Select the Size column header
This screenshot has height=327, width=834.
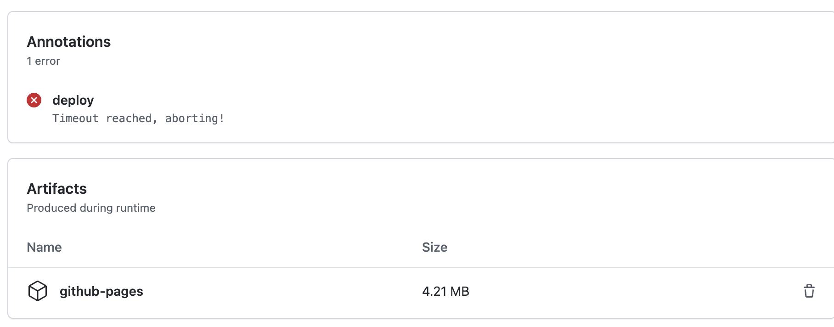click(x=435, y=247)
